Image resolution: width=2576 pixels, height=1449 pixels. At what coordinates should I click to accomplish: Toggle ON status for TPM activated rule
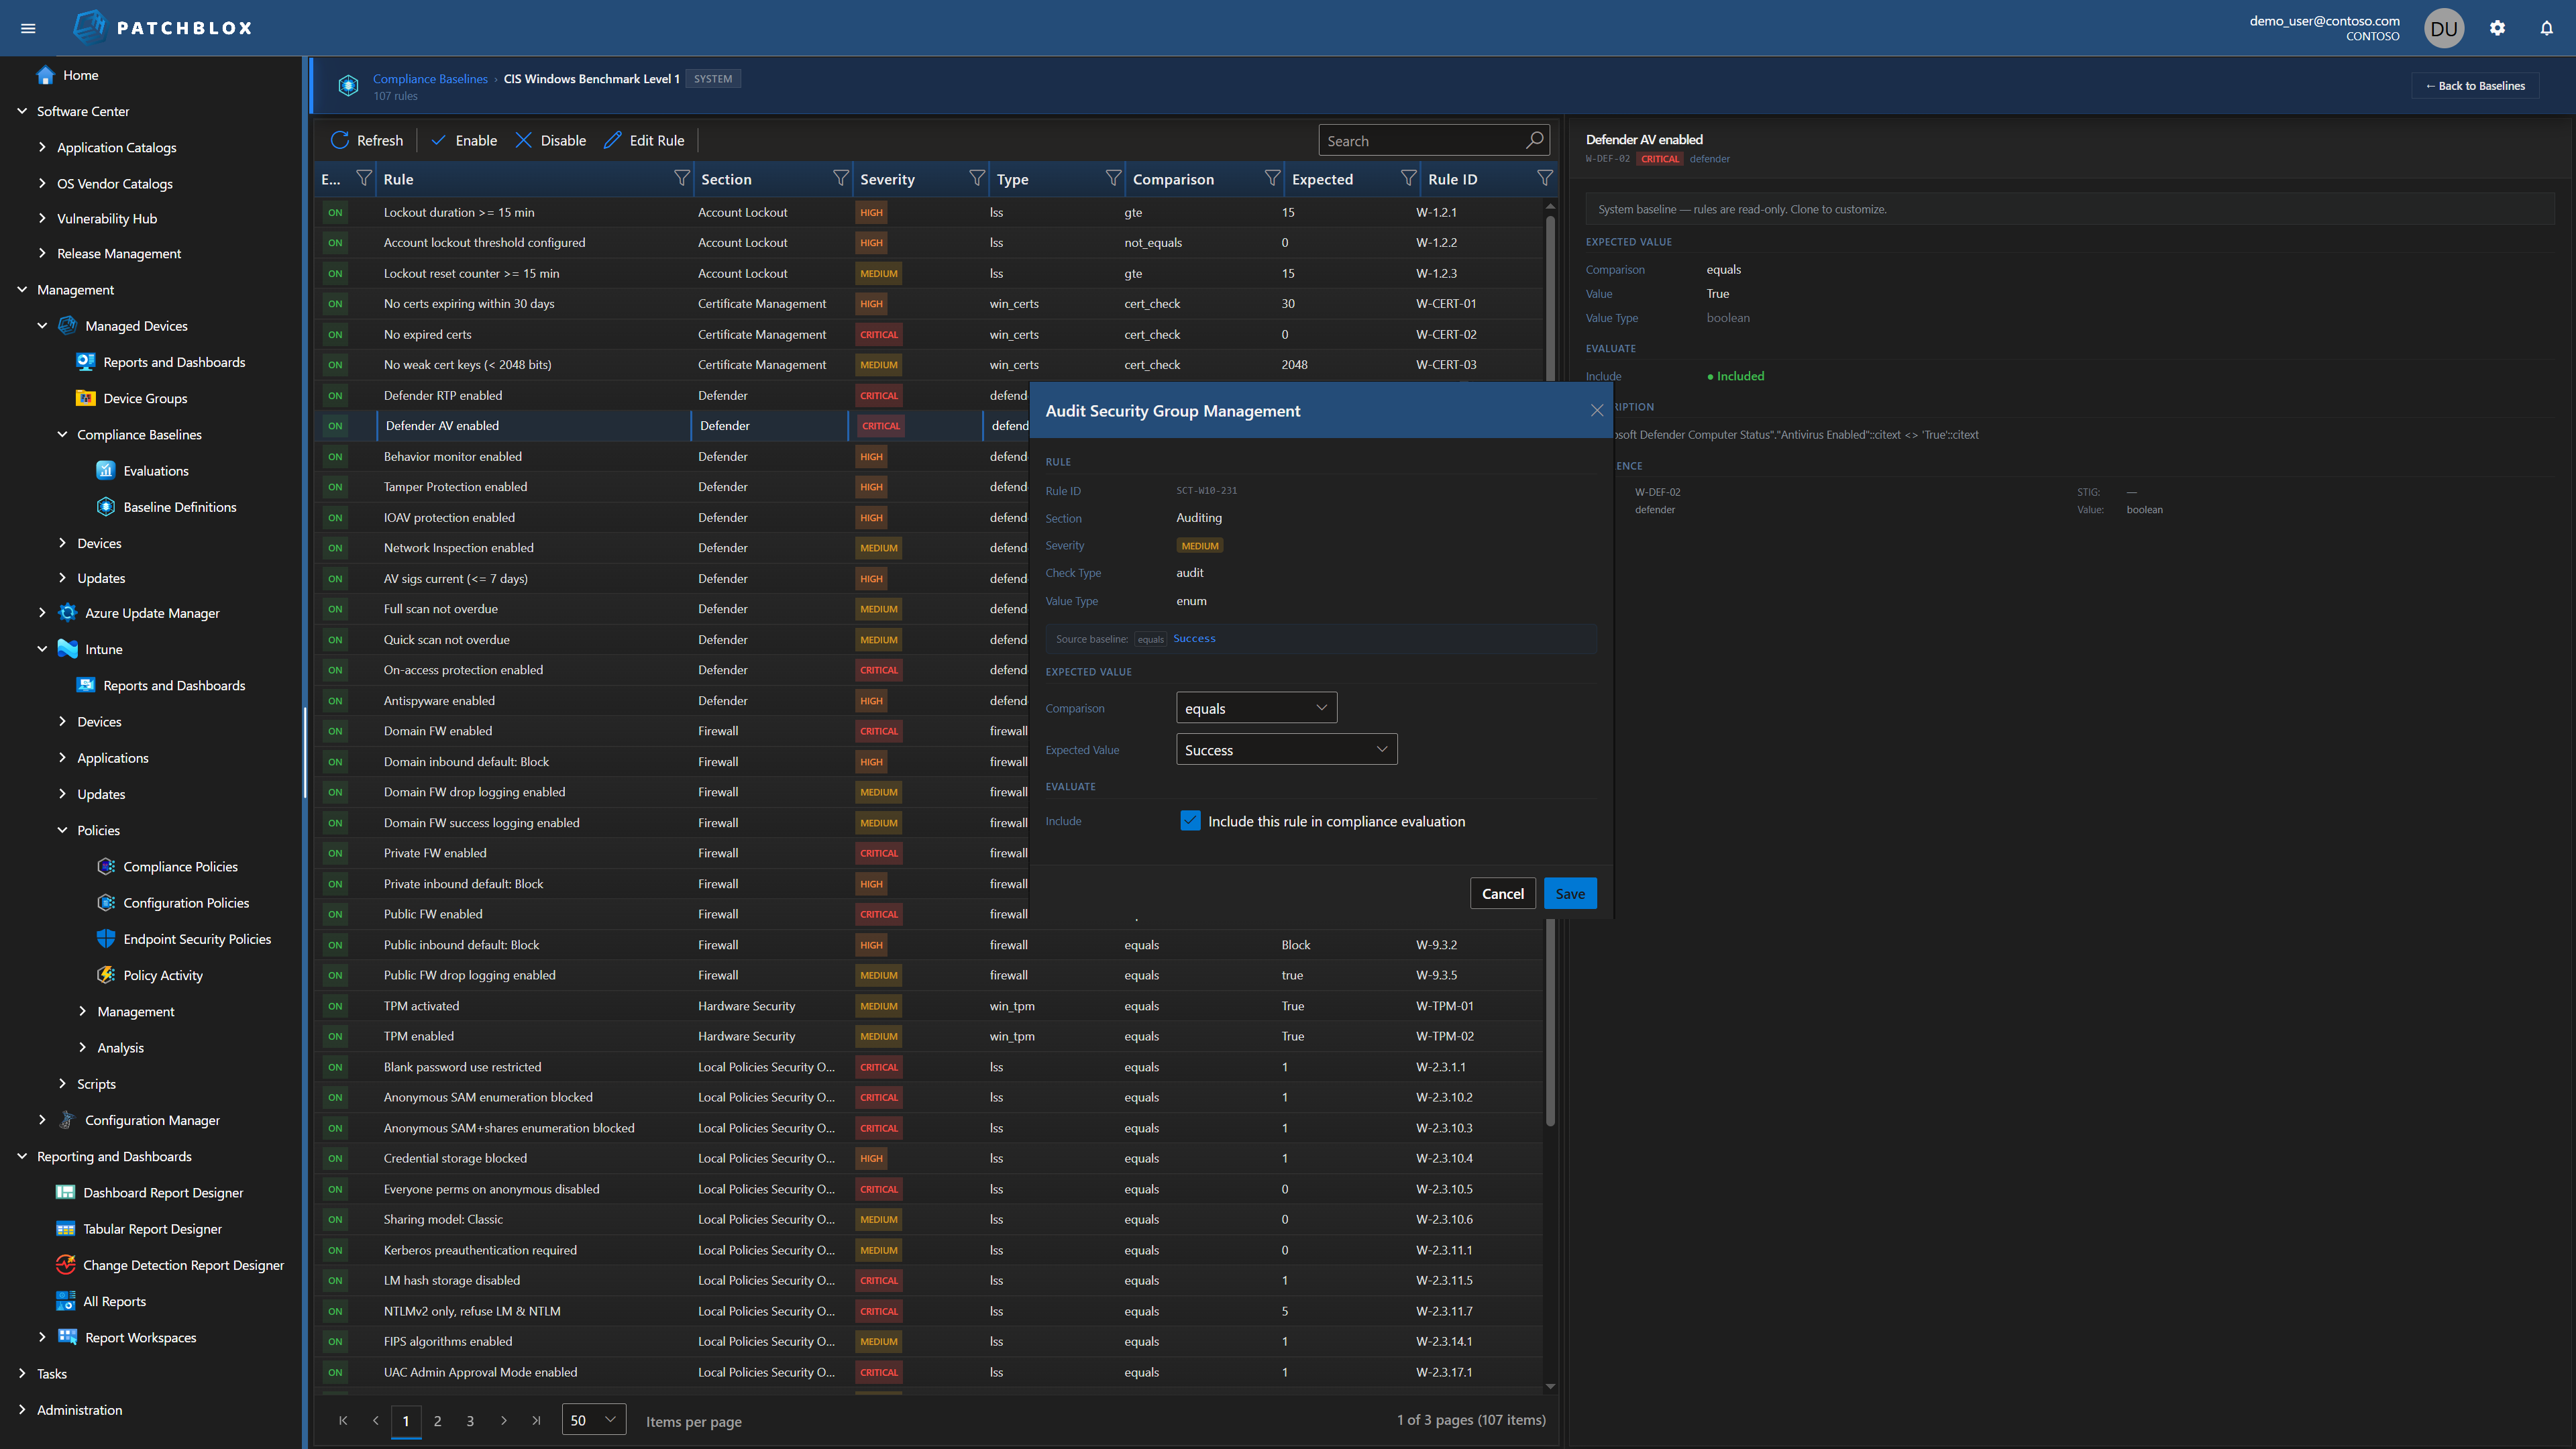pos(335,1006)
